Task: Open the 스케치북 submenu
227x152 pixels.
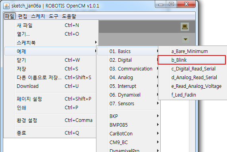Action: [50, 43]
